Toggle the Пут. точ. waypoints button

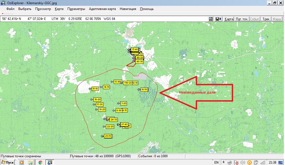pos(241,19)
